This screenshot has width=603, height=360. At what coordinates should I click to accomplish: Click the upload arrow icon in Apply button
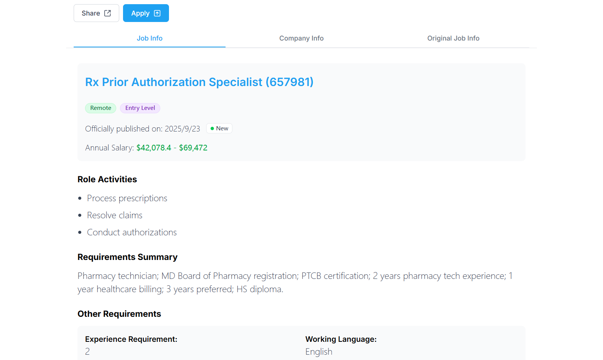[x=157, y=13]
